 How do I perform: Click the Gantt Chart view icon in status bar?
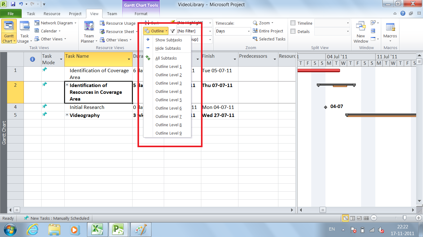(x=345, y=218)
